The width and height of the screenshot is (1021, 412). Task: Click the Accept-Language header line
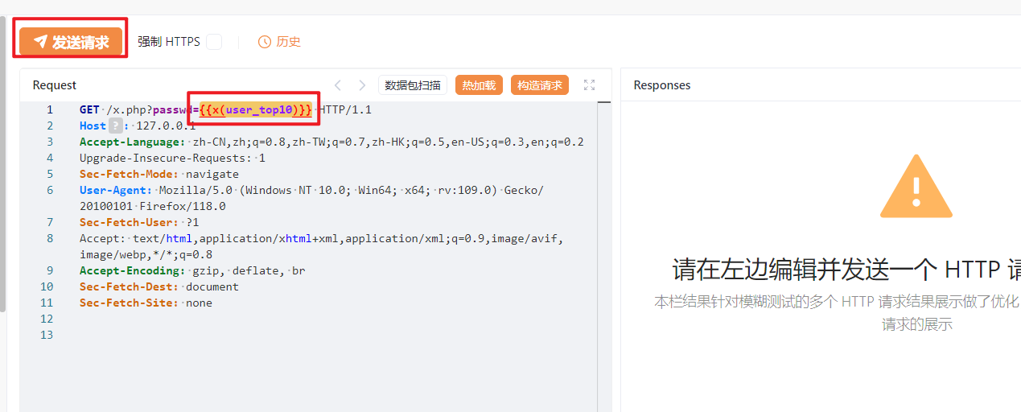331,142
